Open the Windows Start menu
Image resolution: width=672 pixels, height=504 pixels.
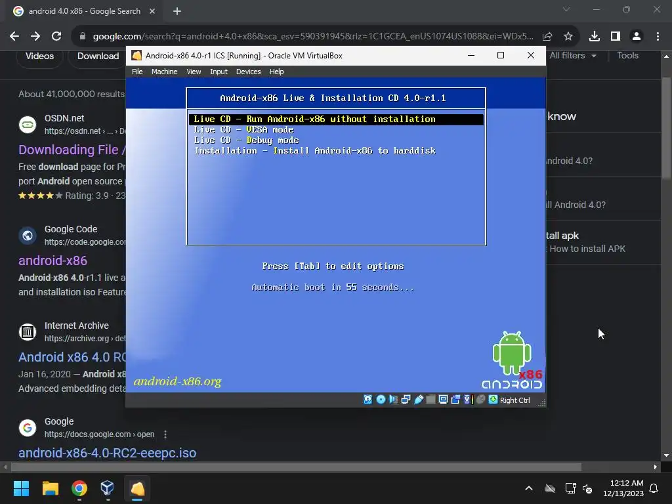pyautogui.click(x=21, y=488)
